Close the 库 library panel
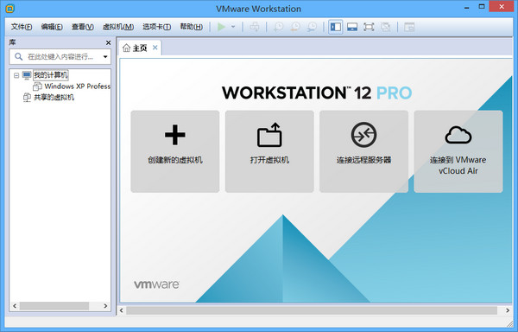The image size is (518, 332). click(x=108, y=42)
